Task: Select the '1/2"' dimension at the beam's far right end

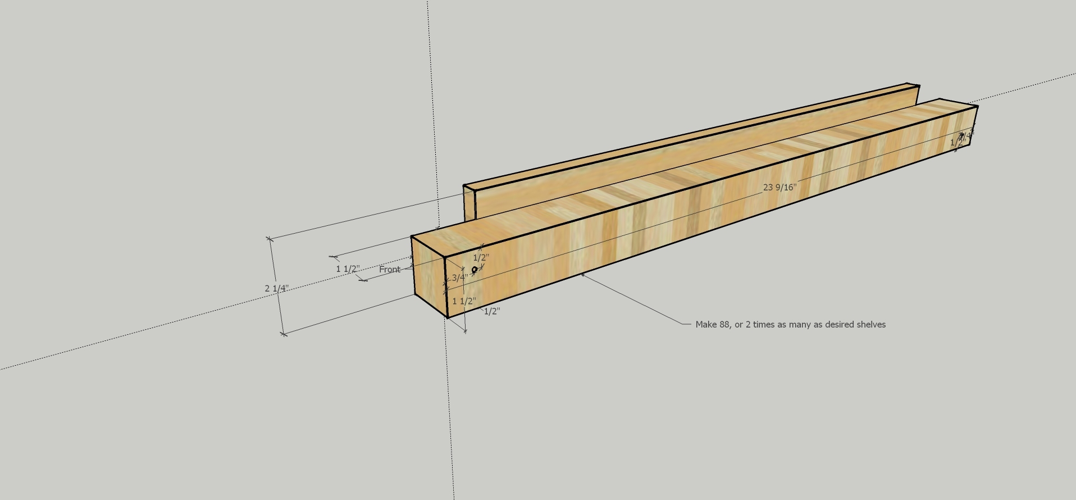Action: [x=958, y=143]
